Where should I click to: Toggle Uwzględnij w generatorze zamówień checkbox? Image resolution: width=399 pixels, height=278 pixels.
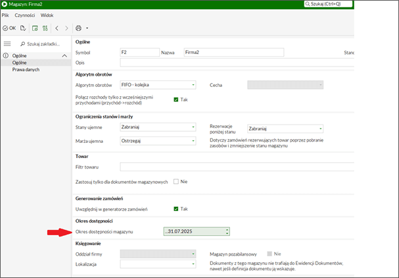click(176, 209)
